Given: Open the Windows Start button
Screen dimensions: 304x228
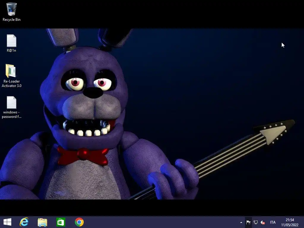Looking at the screenshot, I should point(7,222).
